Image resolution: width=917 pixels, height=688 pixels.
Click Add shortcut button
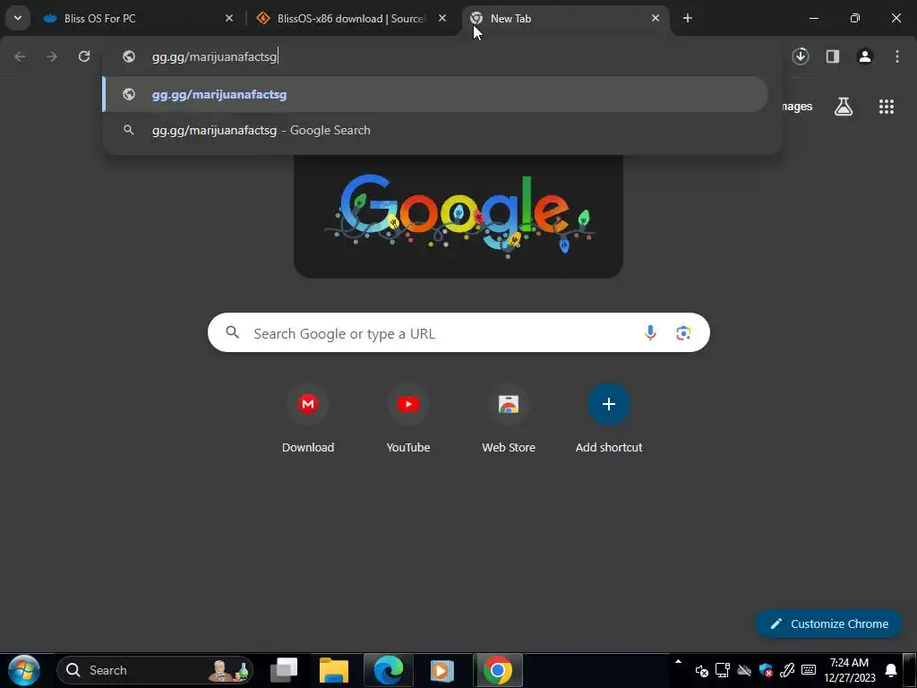[x=609, y=419]
